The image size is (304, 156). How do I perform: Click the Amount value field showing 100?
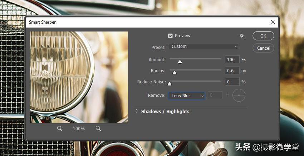click(x=232, y=59)
